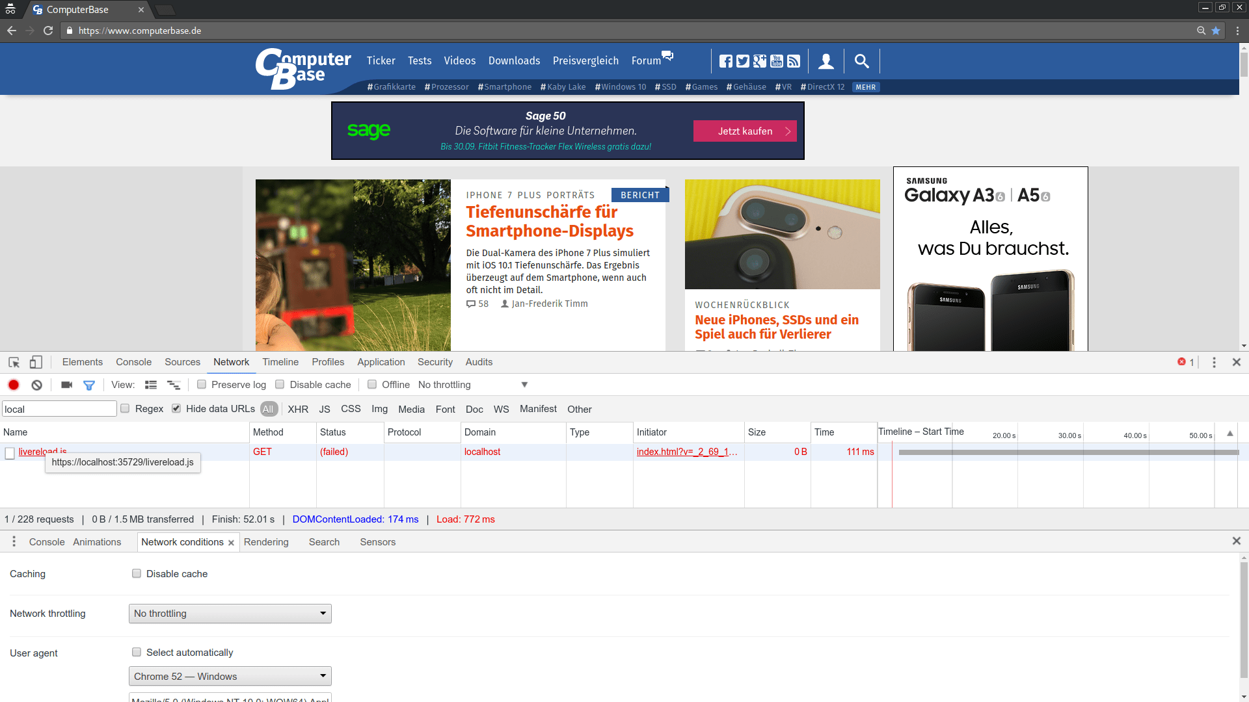This screenshot has width=1249, height=702.
Task: Toggle device toolbar icon
Action: [36, 362]
